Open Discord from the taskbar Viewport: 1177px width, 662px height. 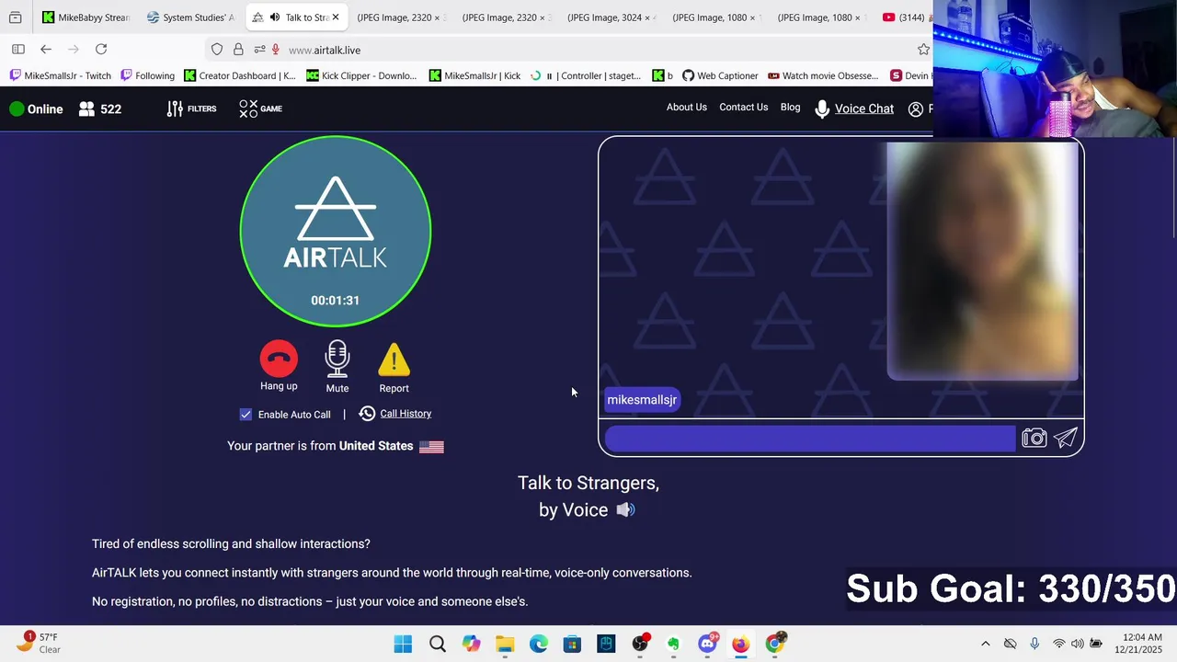click(707, 644)
